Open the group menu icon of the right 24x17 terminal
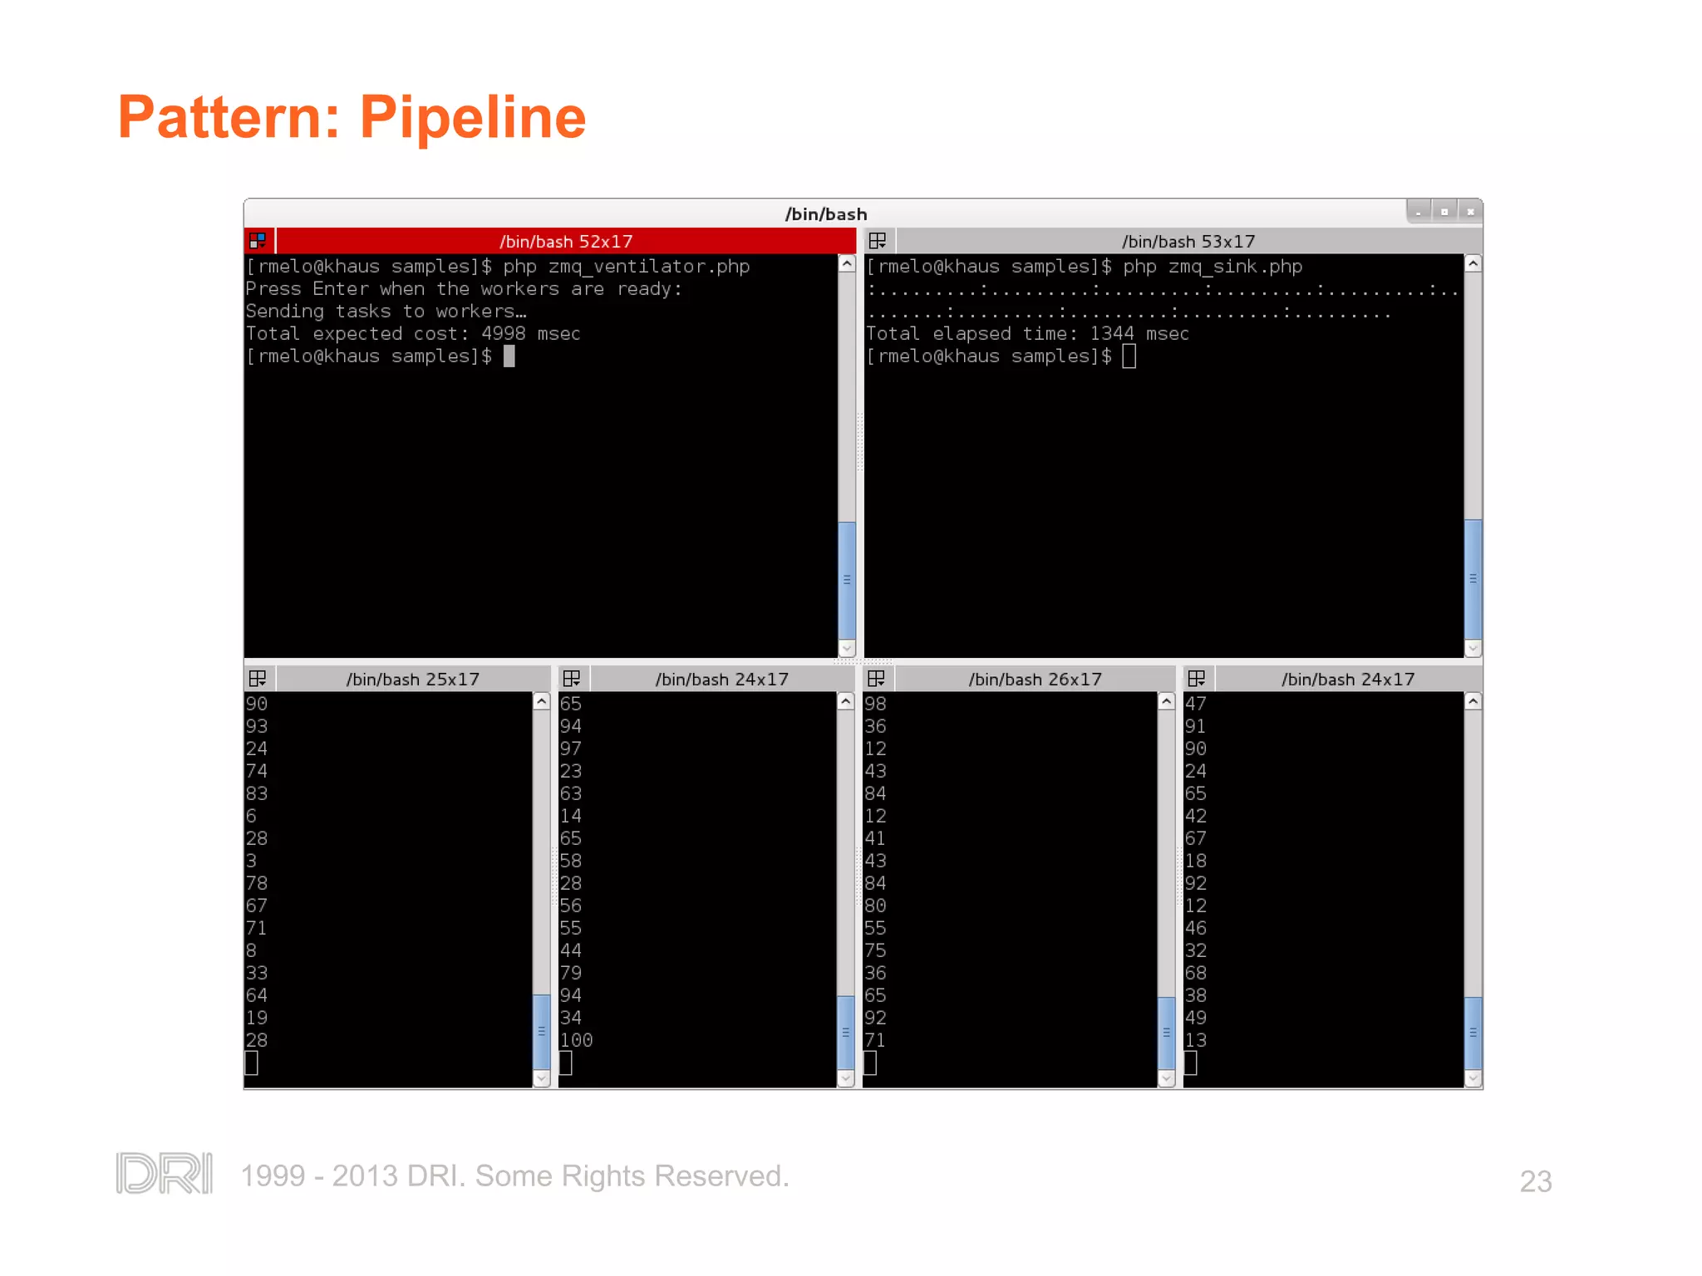1702x1276 pixels. (x=1197, y=679)
